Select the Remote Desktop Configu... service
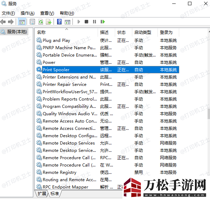 click(70, 136)
